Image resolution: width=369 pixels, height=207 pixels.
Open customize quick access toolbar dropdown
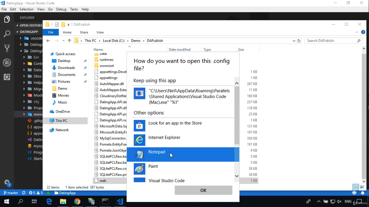69,24
